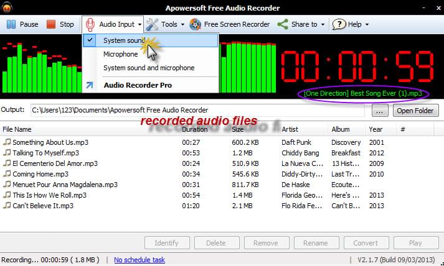Viewport: 444px width, 266px height.
Task: Sort files by Duration column header
Action: pos(195,129)
